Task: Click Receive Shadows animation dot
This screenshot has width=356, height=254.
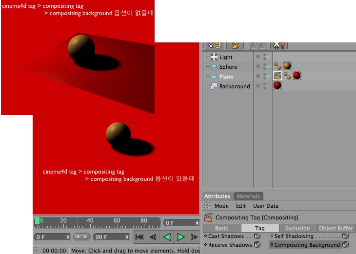Action: pyautogui.click(x=205, y=245)
